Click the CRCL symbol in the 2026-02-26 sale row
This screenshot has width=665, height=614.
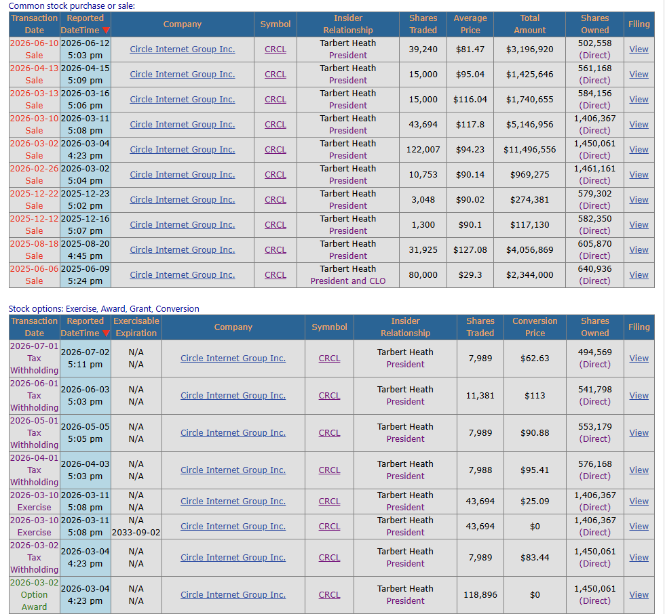(275, 174)
